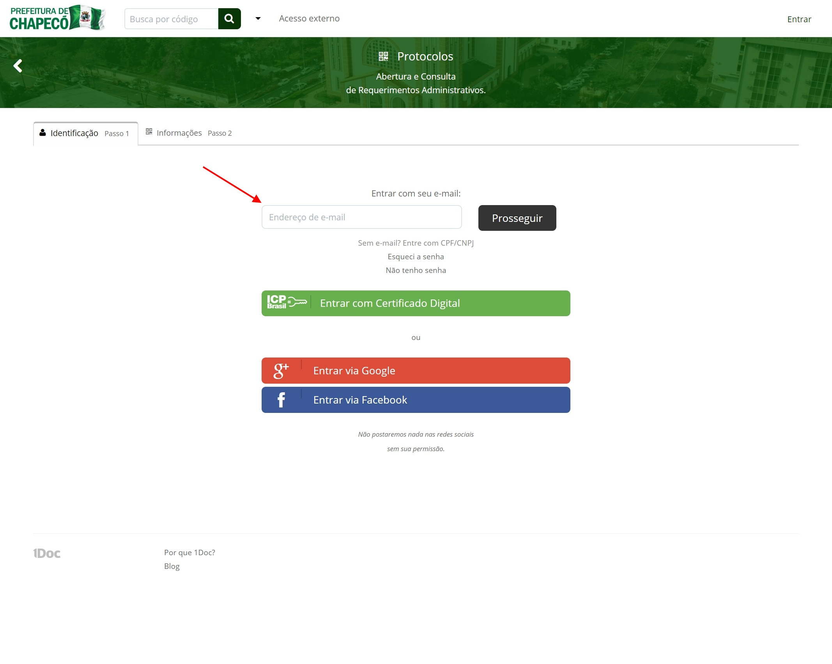Screen dimensions: 832x664
Task: Click the Busca por código search field
Action: [x=171, y=19]
